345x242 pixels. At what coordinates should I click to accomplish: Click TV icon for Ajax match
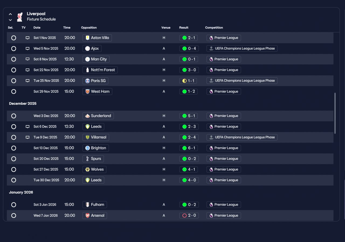[27, 49]
